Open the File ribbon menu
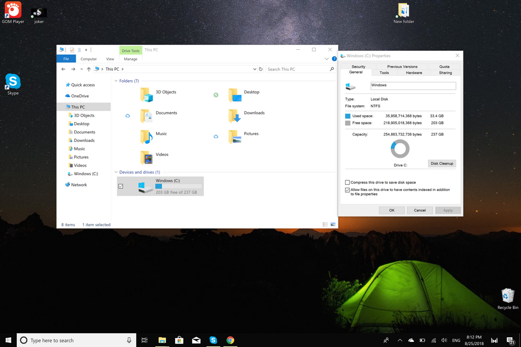This screenshot has width=521, height=347. 66,59
